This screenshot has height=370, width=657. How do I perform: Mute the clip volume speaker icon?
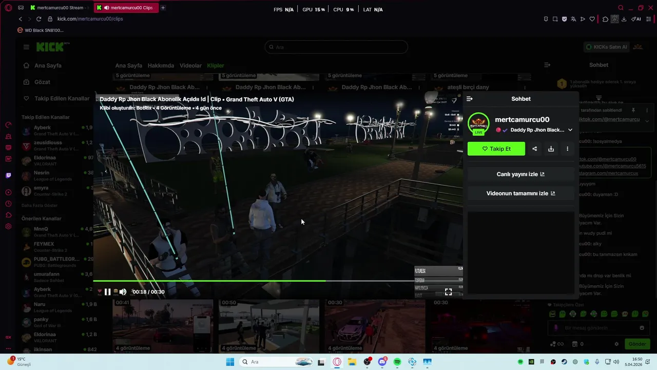click(123, 292)
